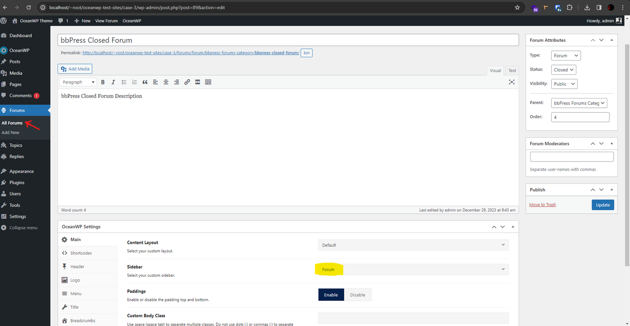Open Breadcrumbs tab in OceanWP Settings

click(88, 321)
